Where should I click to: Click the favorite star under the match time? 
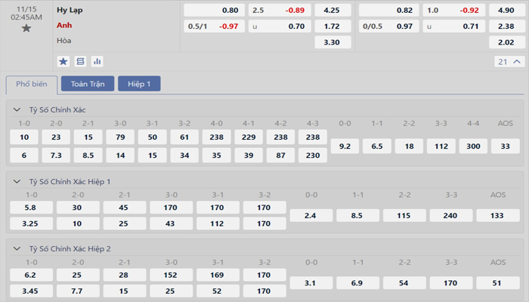tap(26, 28)
